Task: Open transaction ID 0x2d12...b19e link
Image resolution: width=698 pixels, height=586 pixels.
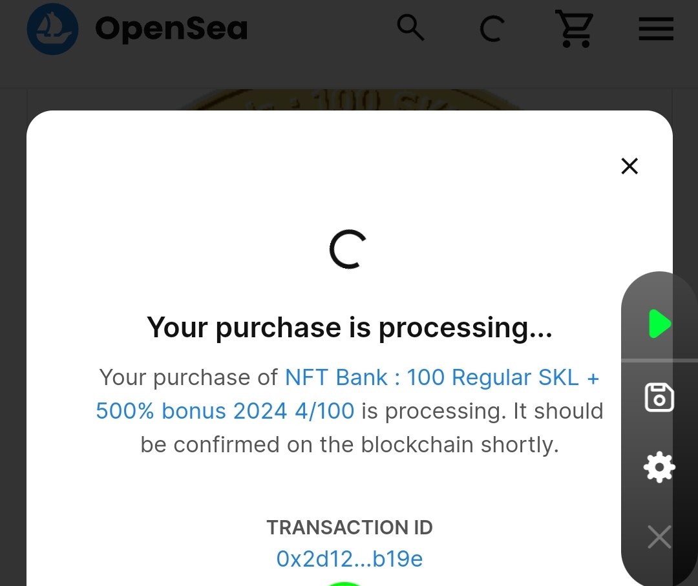Action: pyautogui.click(x=349, y=559)
